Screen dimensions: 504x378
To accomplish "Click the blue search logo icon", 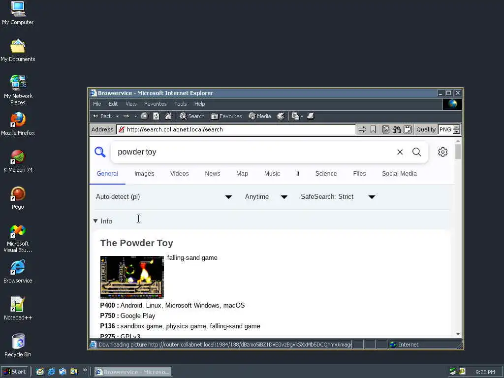I will 100,152.
